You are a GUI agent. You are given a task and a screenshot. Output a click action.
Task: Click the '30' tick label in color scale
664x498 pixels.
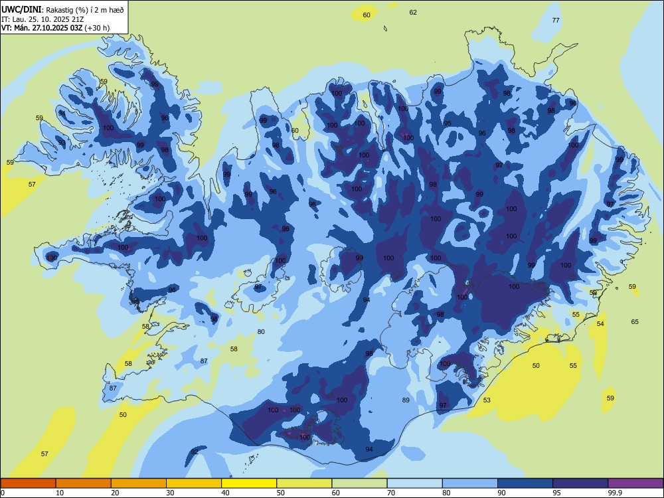click(x=170, y=493)
